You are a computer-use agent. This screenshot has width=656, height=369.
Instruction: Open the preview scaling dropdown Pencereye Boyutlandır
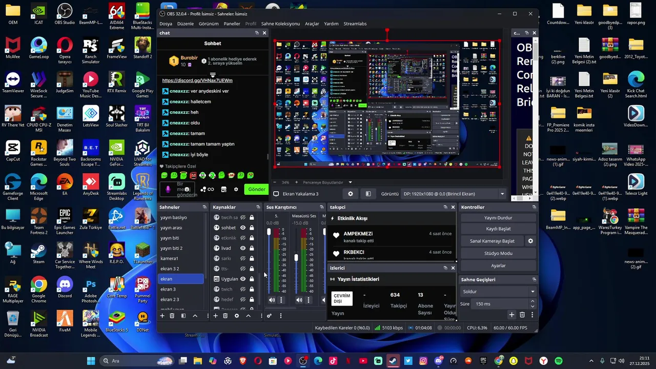pos(327,182)
